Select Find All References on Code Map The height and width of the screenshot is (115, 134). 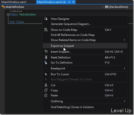click(85, 35)
